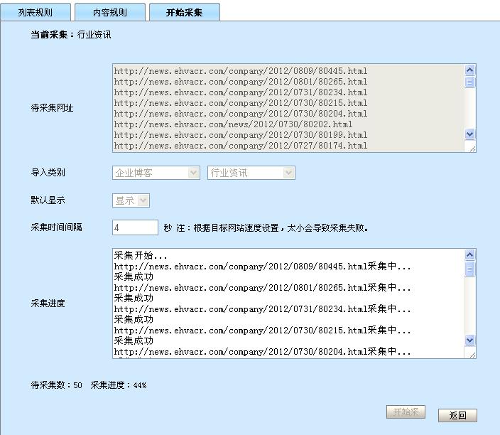Open the 内容规则 tab

(110, 12)
